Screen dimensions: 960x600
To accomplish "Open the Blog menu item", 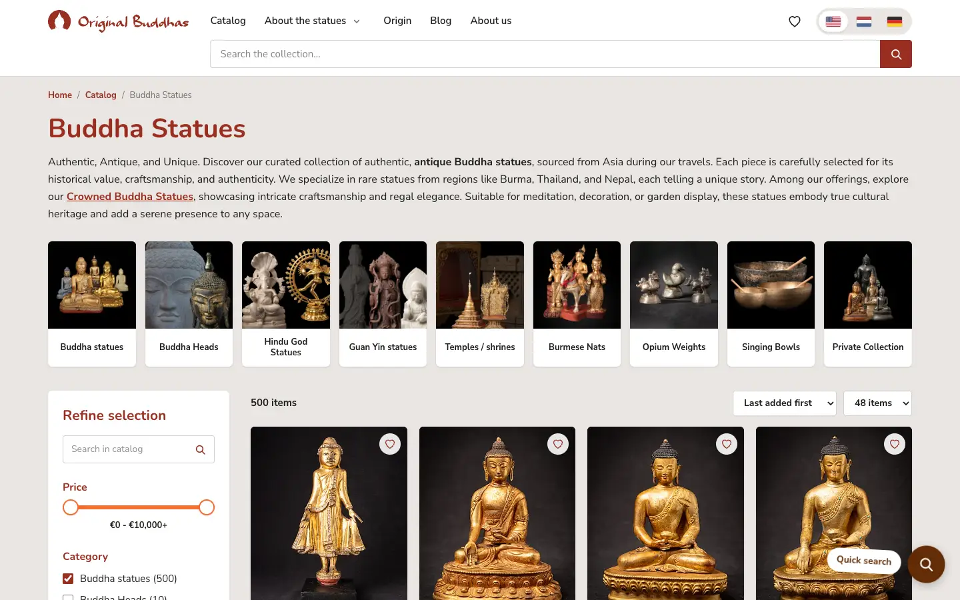I will [x=441, y=21].
